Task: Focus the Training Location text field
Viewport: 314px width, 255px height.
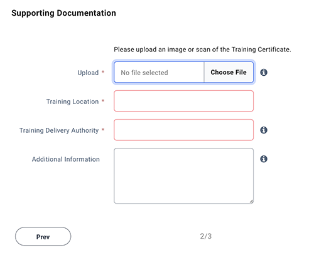Action: click(184, 101)
